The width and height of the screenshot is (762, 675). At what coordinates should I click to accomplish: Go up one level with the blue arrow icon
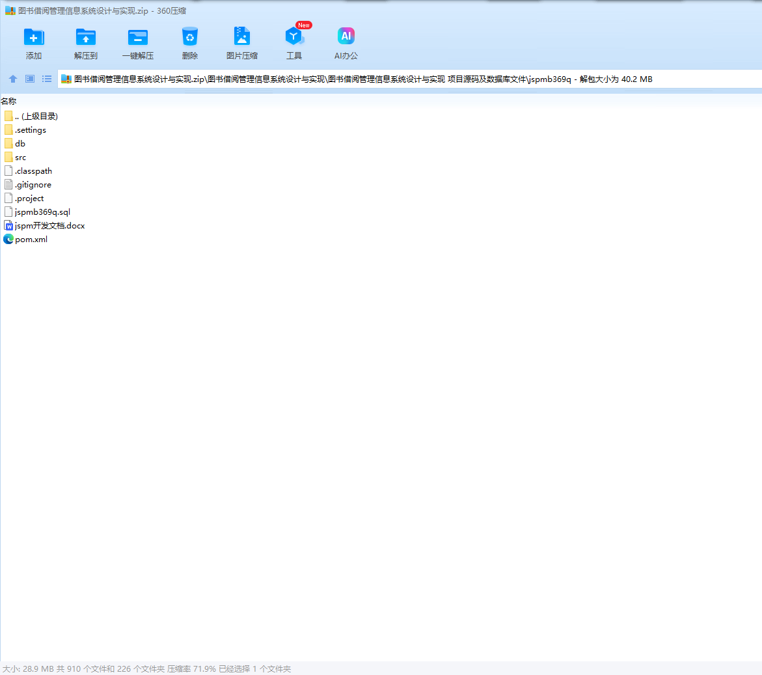(13, 79)
